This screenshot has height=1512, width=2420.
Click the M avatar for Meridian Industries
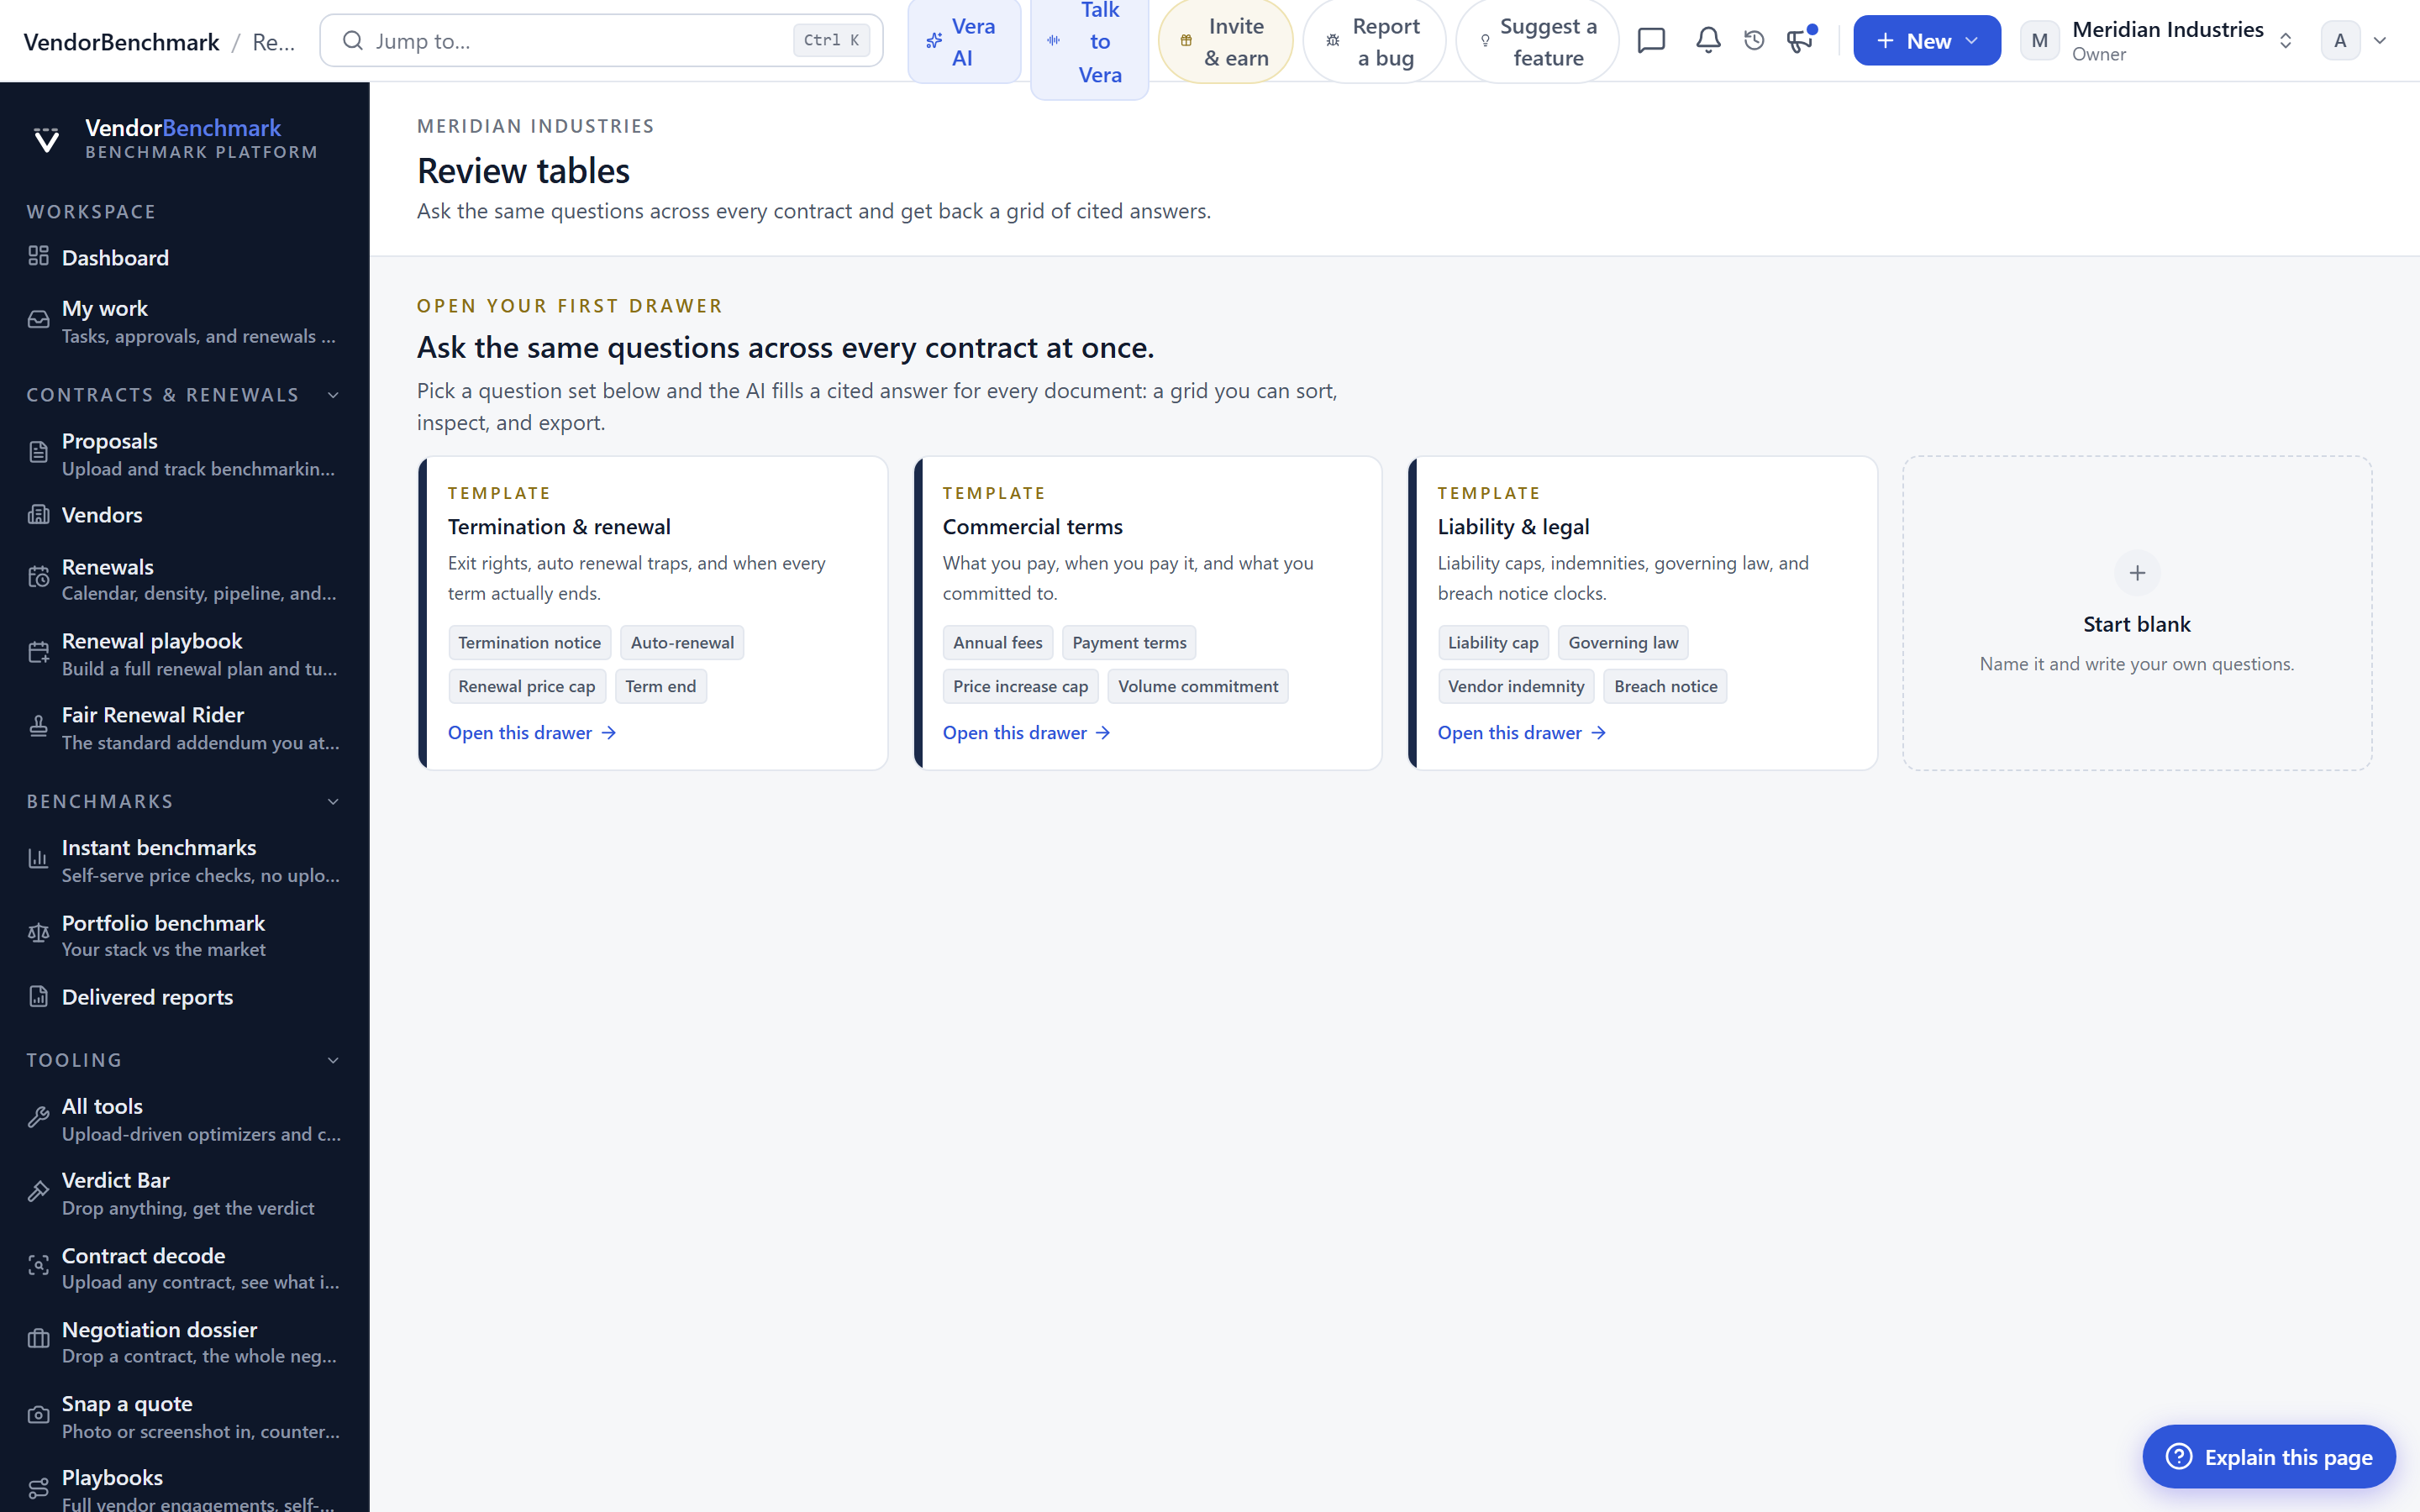(2039, 41)
